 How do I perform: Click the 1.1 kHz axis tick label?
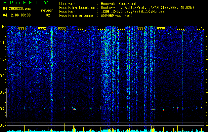[x=3, y=43]
